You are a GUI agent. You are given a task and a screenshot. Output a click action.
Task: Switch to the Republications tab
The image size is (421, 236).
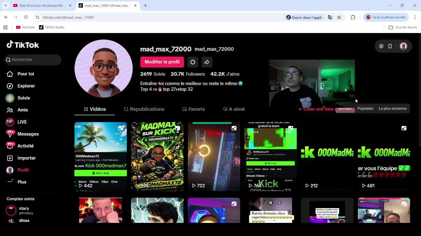[144, 109]
